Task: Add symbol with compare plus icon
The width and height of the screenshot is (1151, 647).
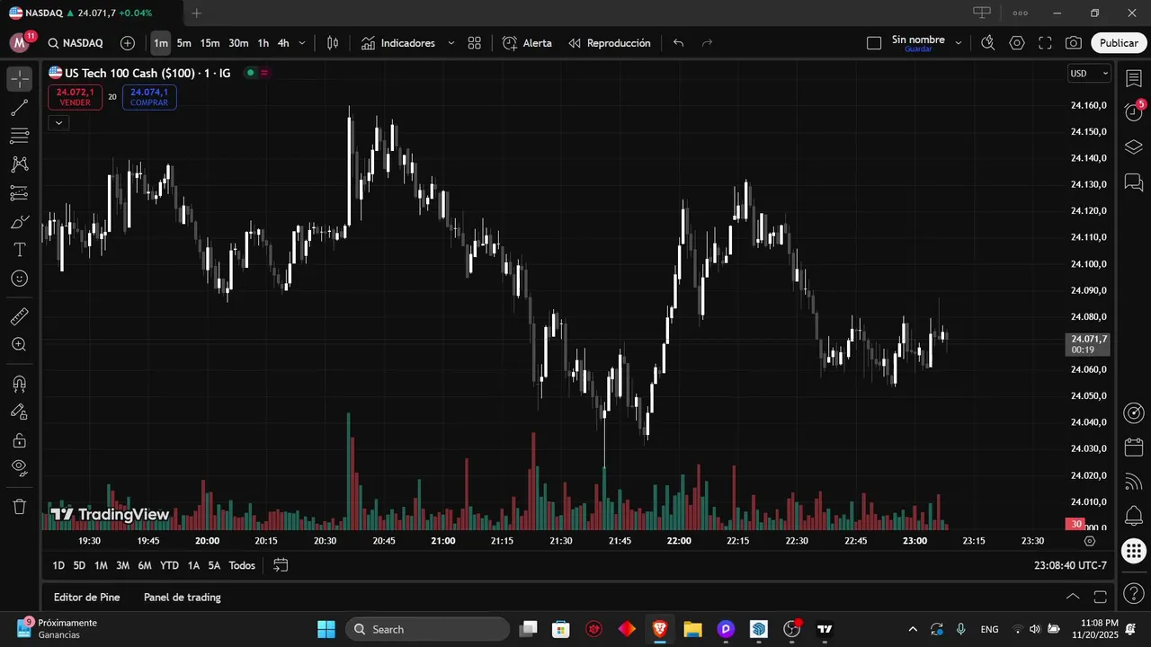Action: pos(128,43)
